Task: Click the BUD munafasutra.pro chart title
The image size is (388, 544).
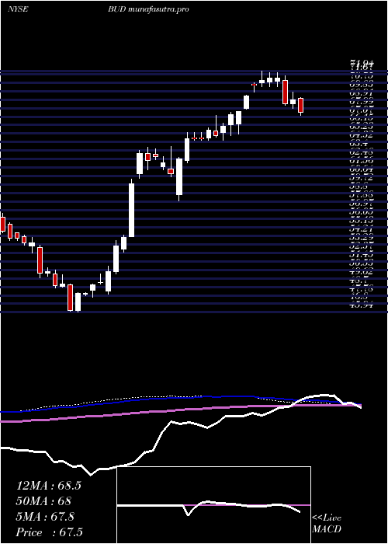Action: tap(148, 9)
